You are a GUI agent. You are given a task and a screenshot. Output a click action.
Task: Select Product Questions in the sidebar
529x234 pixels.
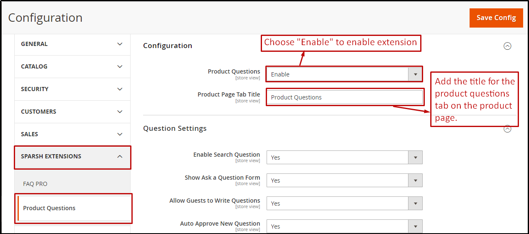click(49, 208)
